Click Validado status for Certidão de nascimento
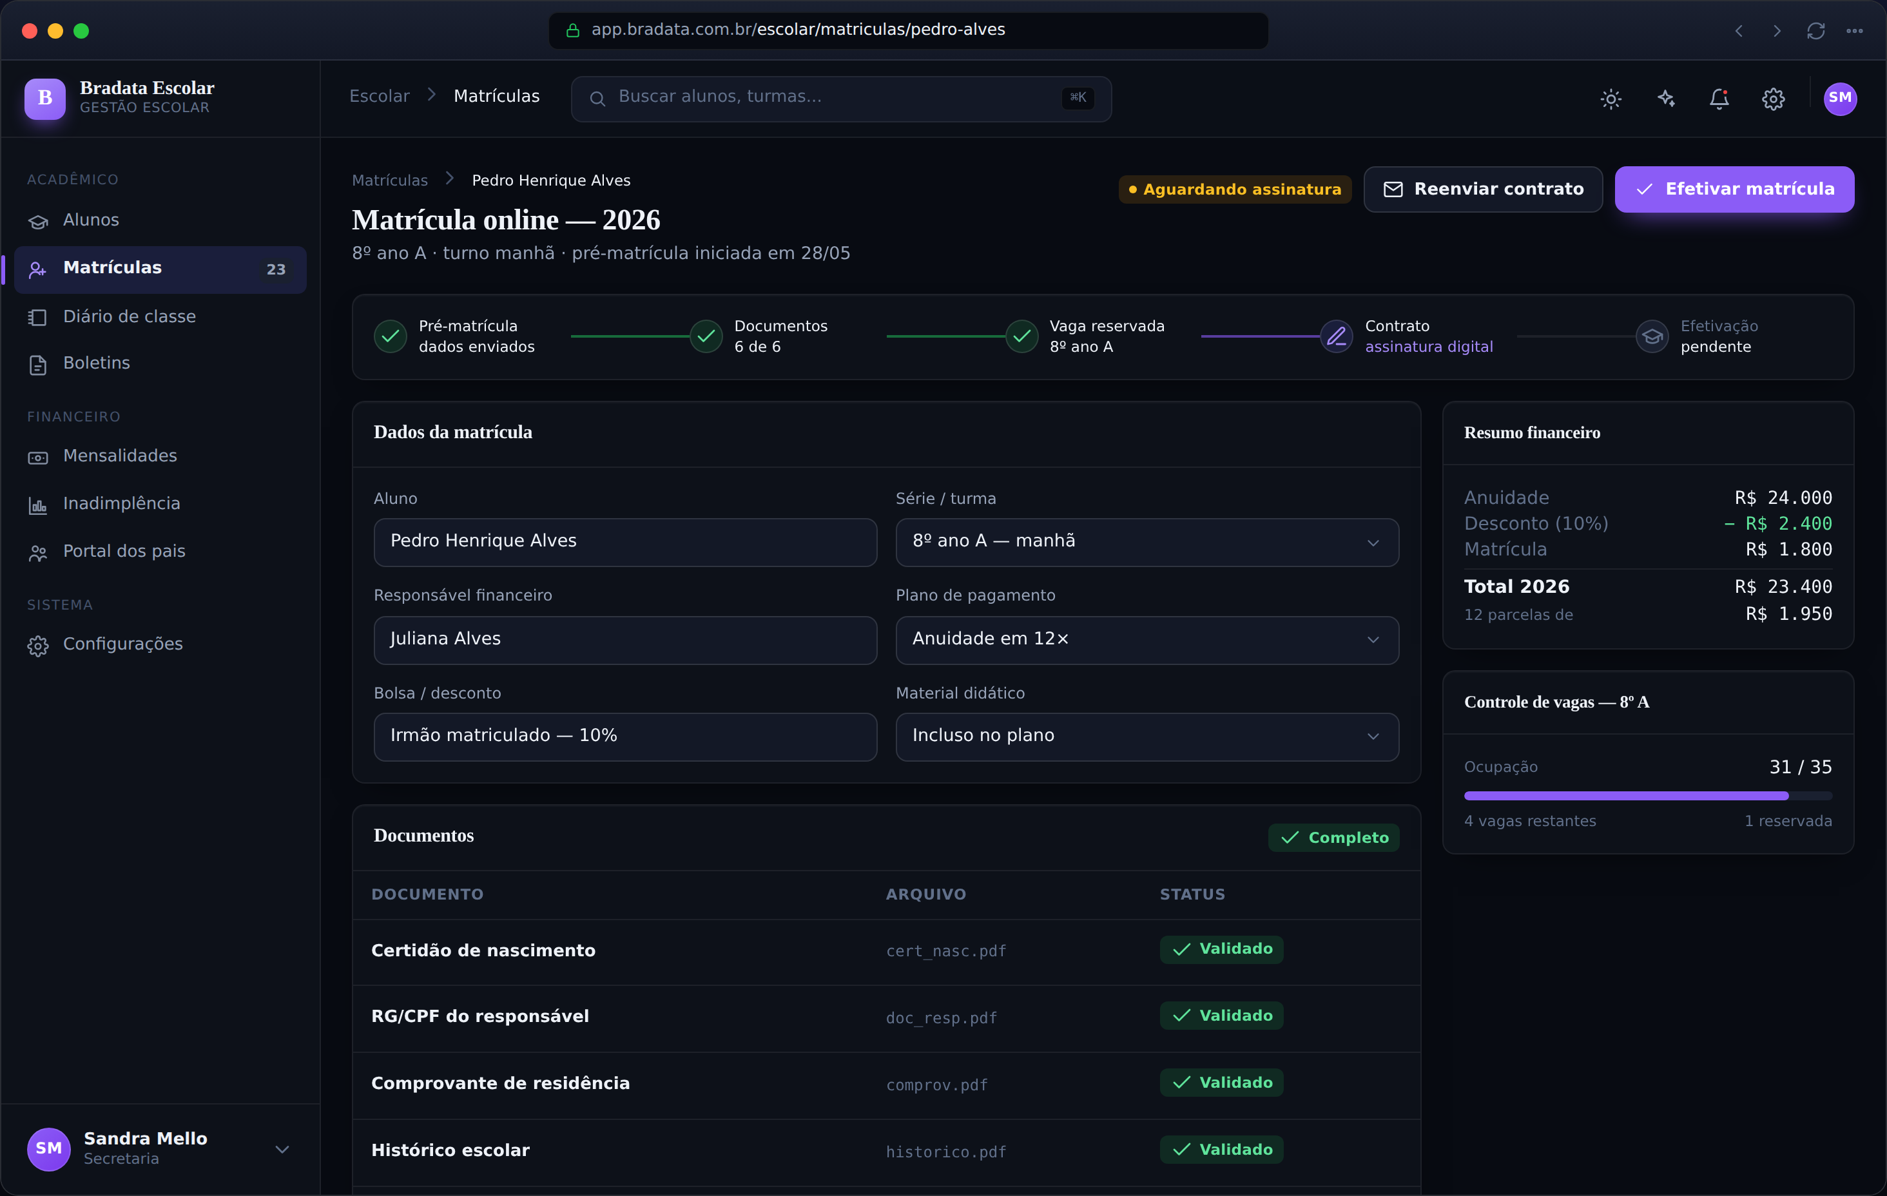This screenshot has width=1887, height=1196. [x=1221, y=949]
